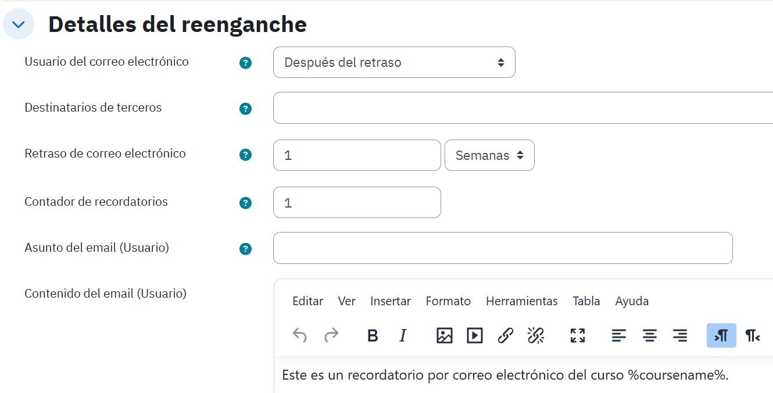Toggle bold formatting in the editor
This screenshot has height=393, width=773.
point(373,335)
